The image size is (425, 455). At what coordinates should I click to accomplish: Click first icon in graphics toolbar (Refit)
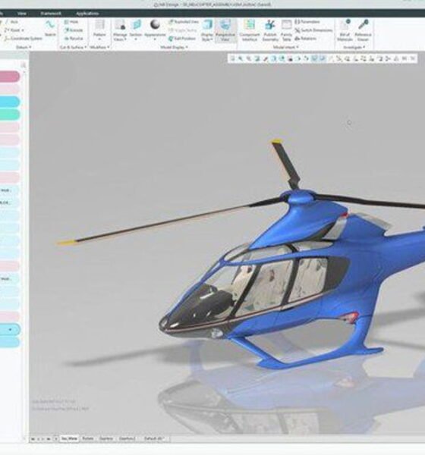click(232, 58)
